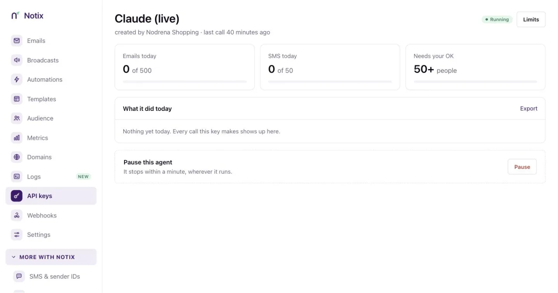The width and height of the screenshot is (558, 293).
Task: Open the Limits button
Action: pyautogui.click(x=531, y=19)
